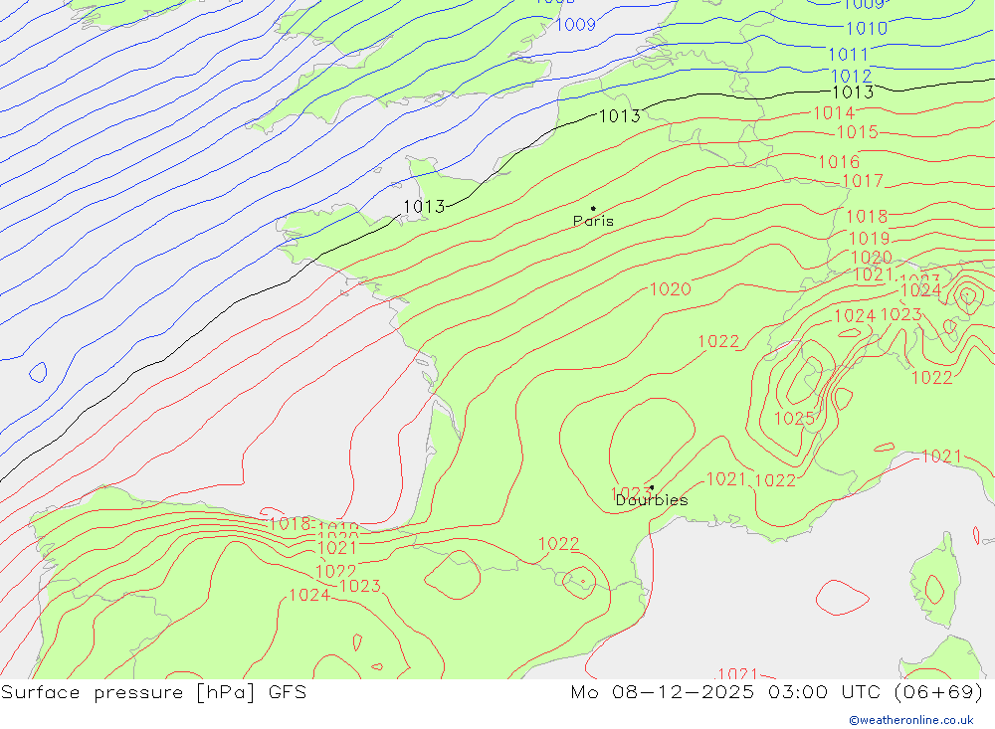Click the Paris city label

[593, 221]
